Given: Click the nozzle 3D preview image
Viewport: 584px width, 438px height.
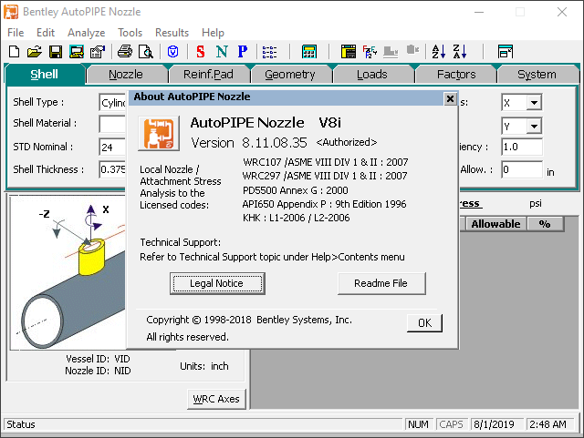Looking at the screenshot, I should point(68,273).
